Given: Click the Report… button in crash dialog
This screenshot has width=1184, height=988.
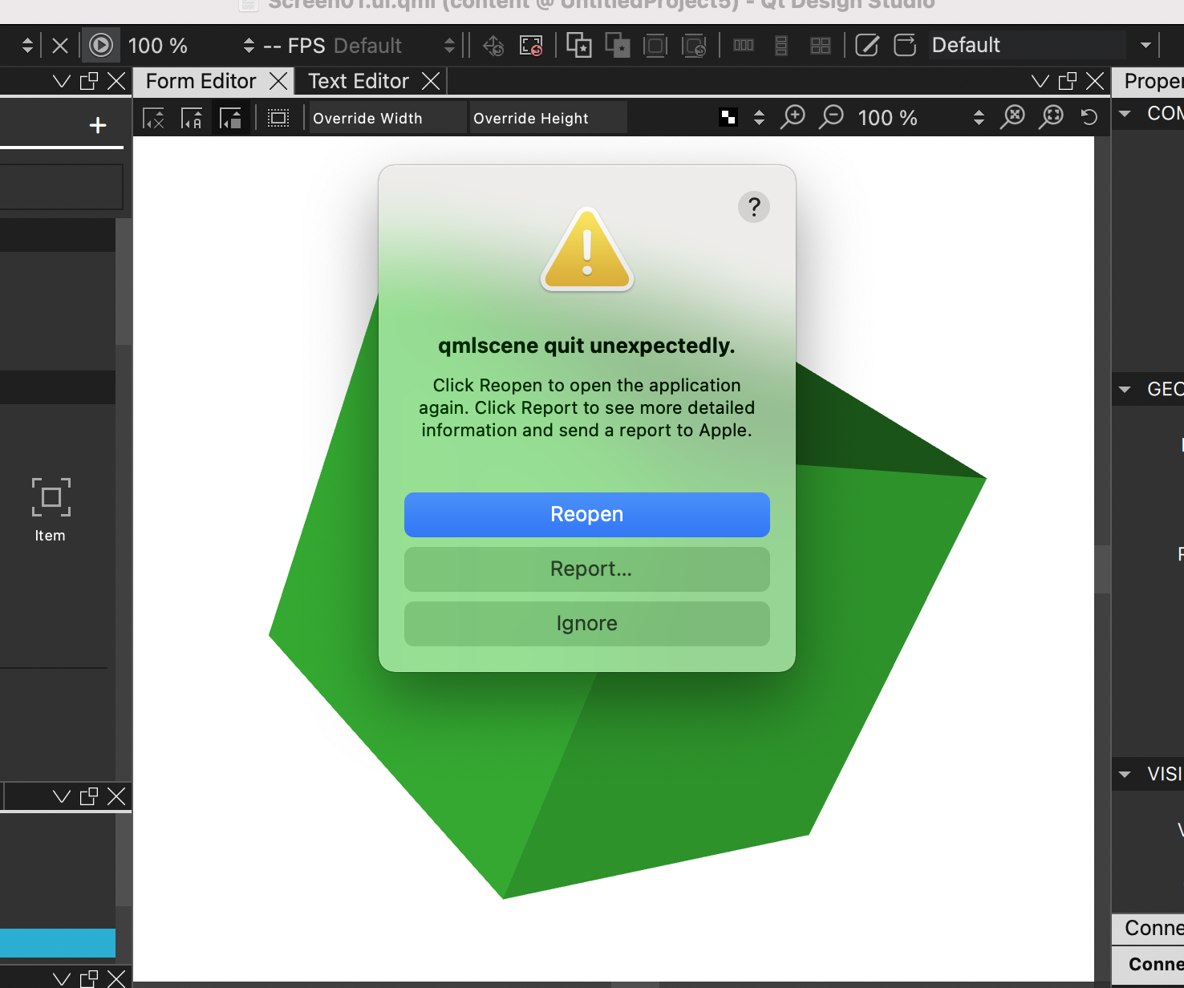Looking at the screenshot, I should [x=587, y=569].
